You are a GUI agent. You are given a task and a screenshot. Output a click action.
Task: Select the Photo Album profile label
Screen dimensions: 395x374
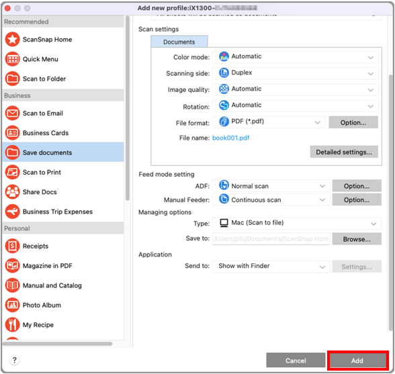42,306
